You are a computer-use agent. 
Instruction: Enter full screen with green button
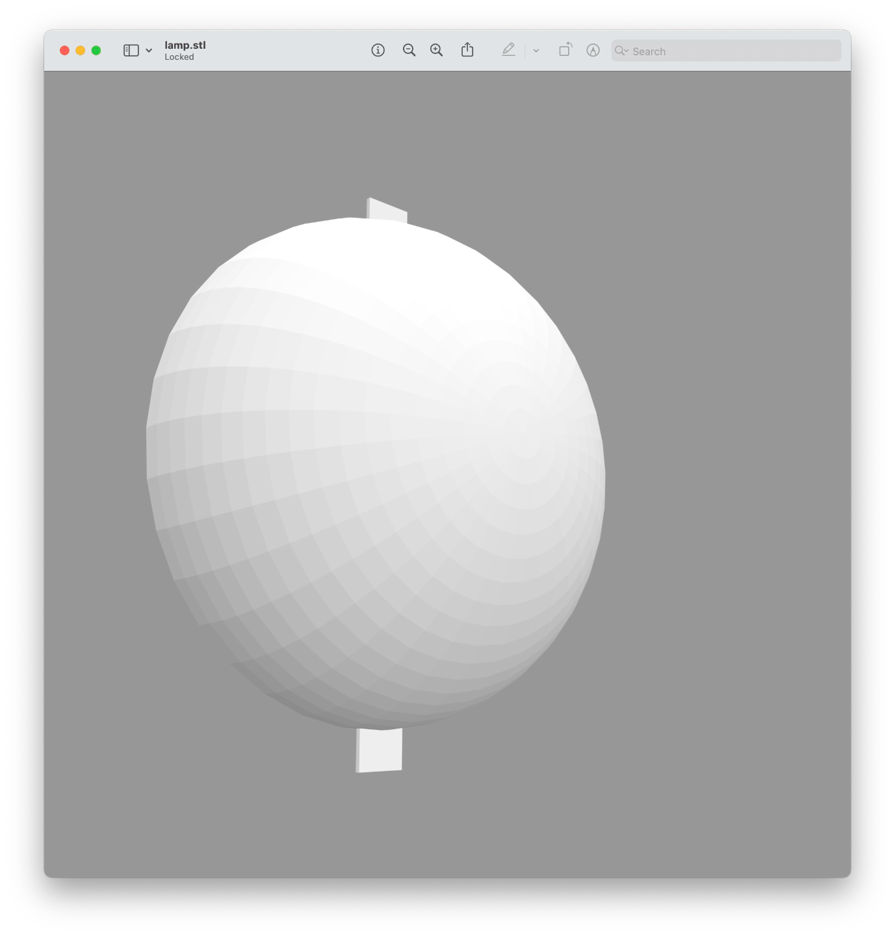pyautogui.click(x=96, y=51)
